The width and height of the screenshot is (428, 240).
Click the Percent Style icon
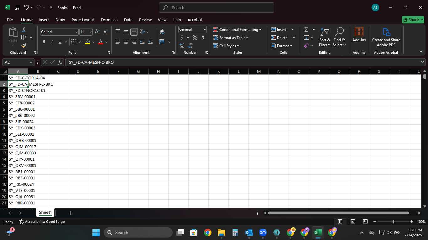click(195, 38)
